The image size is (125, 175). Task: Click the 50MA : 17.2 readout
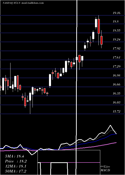tap(15, 171)
